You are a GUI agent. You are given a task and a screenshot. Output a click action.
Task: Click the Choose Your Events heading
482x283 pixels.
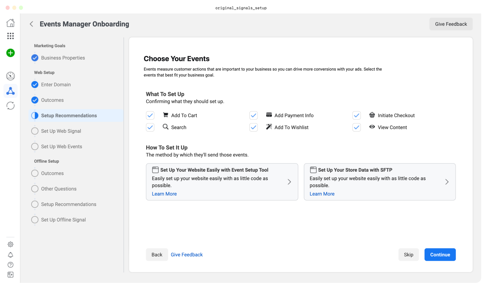coord(177,59)
